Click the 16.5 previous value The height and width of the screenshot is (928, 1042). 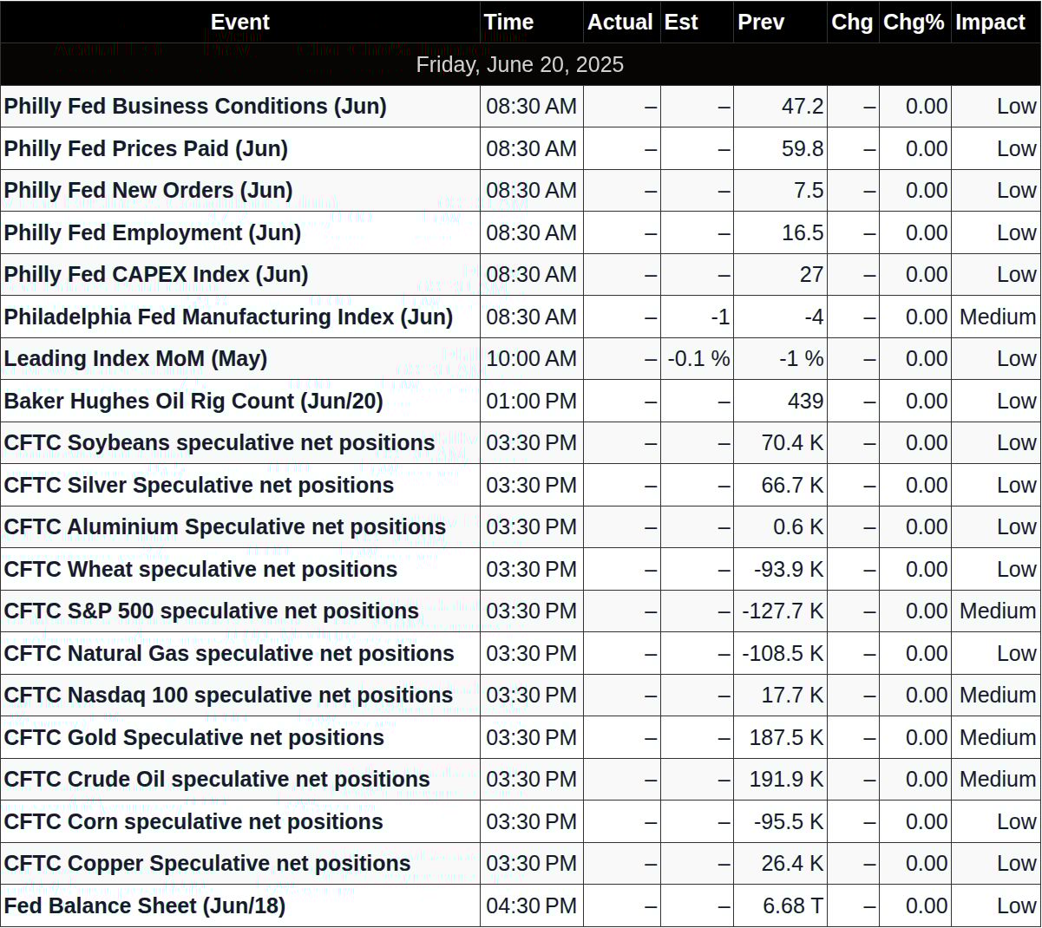(803, 233)
